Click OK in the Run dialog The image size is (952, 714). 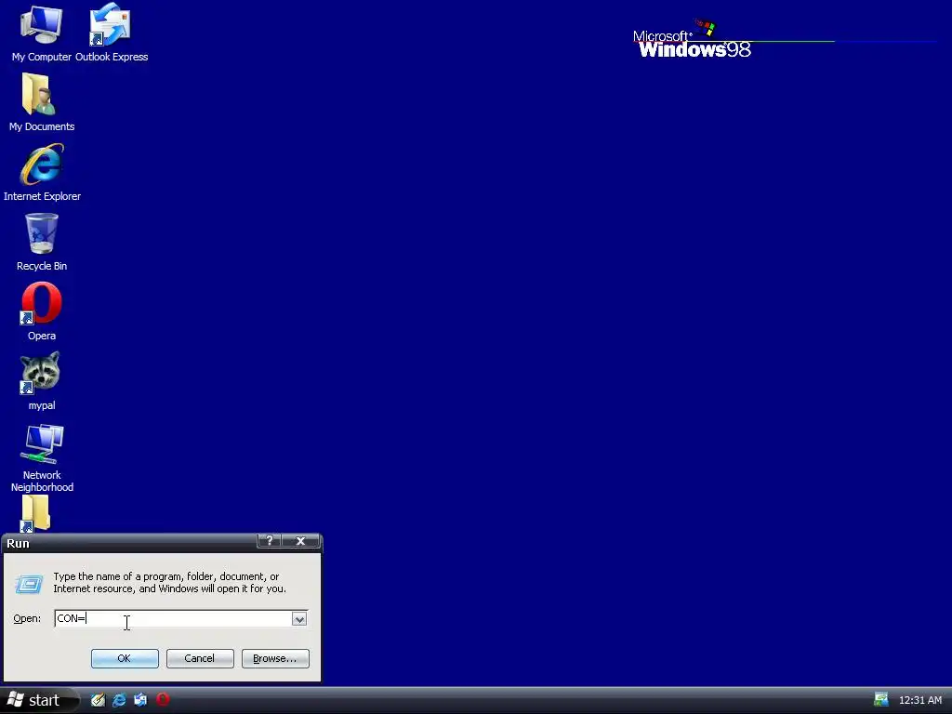pos(125,659)
